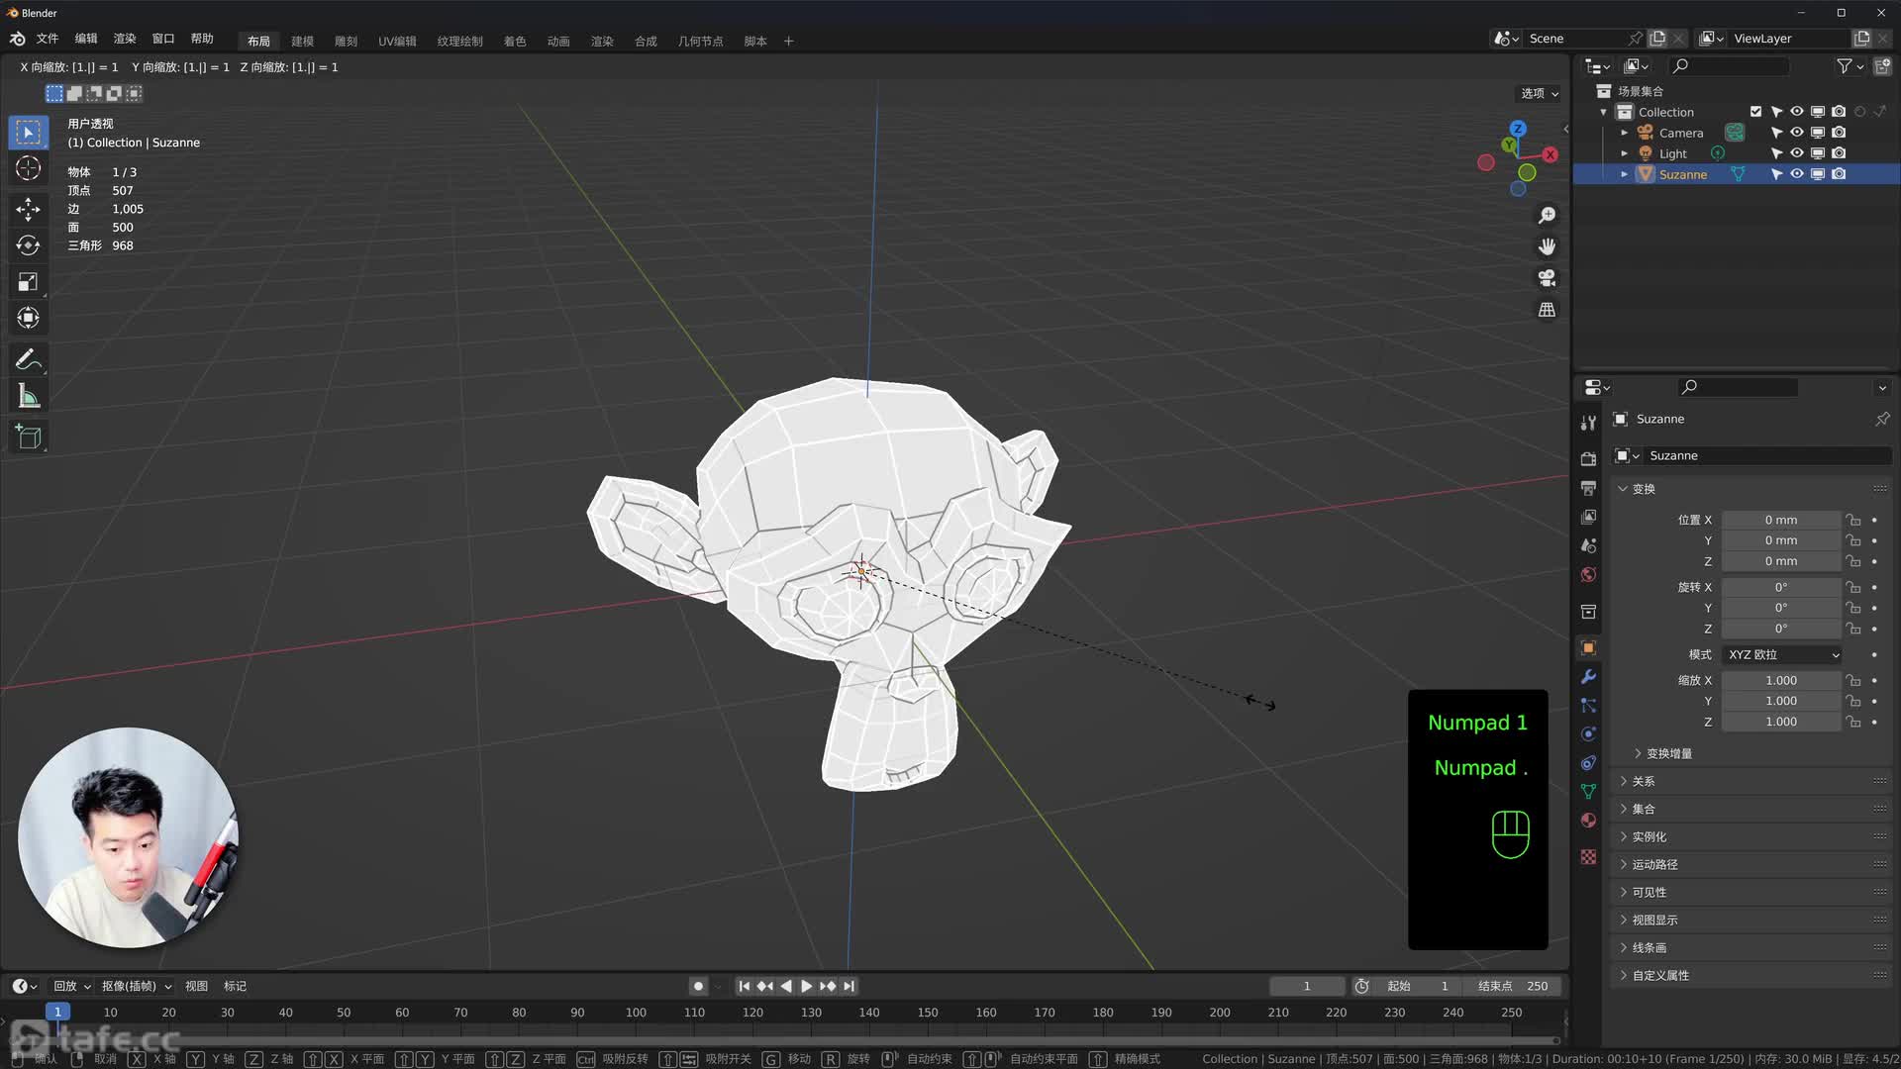The image size is (1901, 1069).
Task: Open the 渲染 menu
Action: pyautogui.click(x=123, y=38)
